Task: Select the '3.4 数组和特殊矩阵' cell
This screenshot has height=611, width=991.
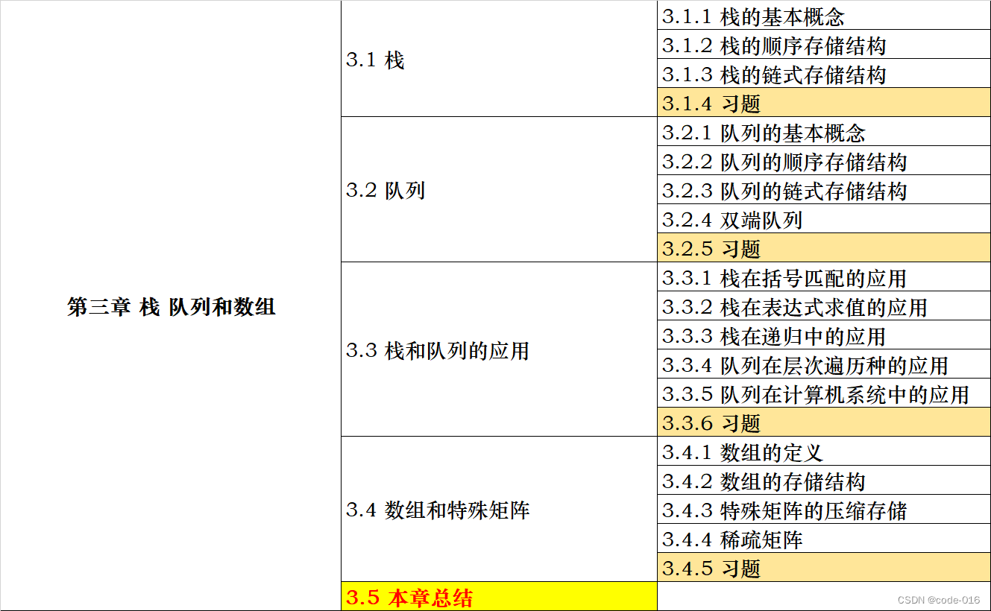Action: [499, 510]
